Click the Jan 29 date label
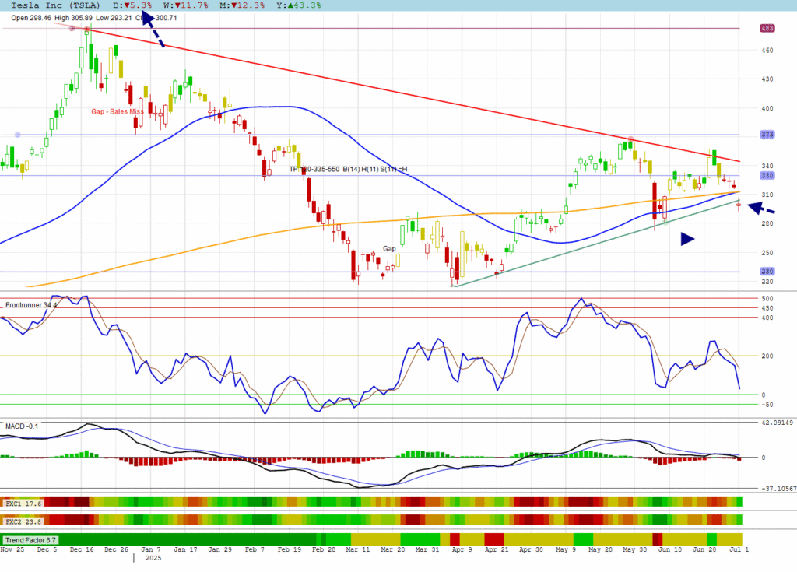 (220, 549)
